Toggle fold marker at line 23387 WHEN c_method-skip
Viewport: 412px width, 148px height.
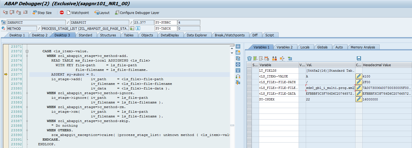click(x=27, y=121)
